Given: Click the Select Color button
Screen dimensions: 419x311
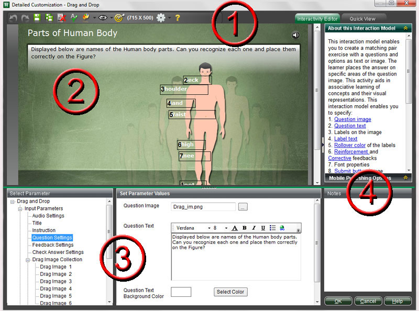Looking at the screenshot, I should coord(230,292).
